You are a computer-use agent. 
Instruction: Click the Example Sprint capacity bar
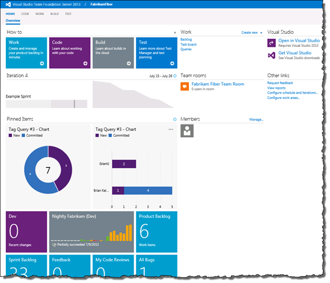click(46, 104)
